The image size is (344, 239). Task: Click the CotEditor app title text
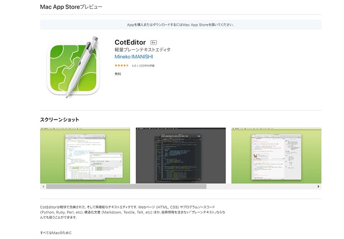130,42
